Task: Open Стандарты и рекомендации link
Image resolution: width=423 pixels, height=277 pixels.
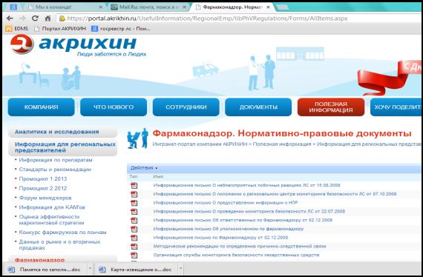Action: pos(55,170)
